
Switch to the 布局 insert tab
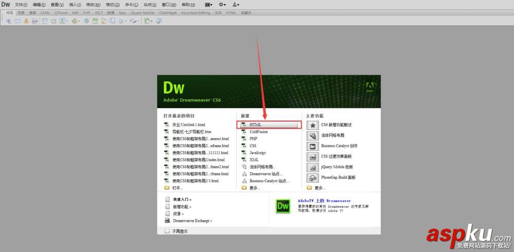(21, 13)
